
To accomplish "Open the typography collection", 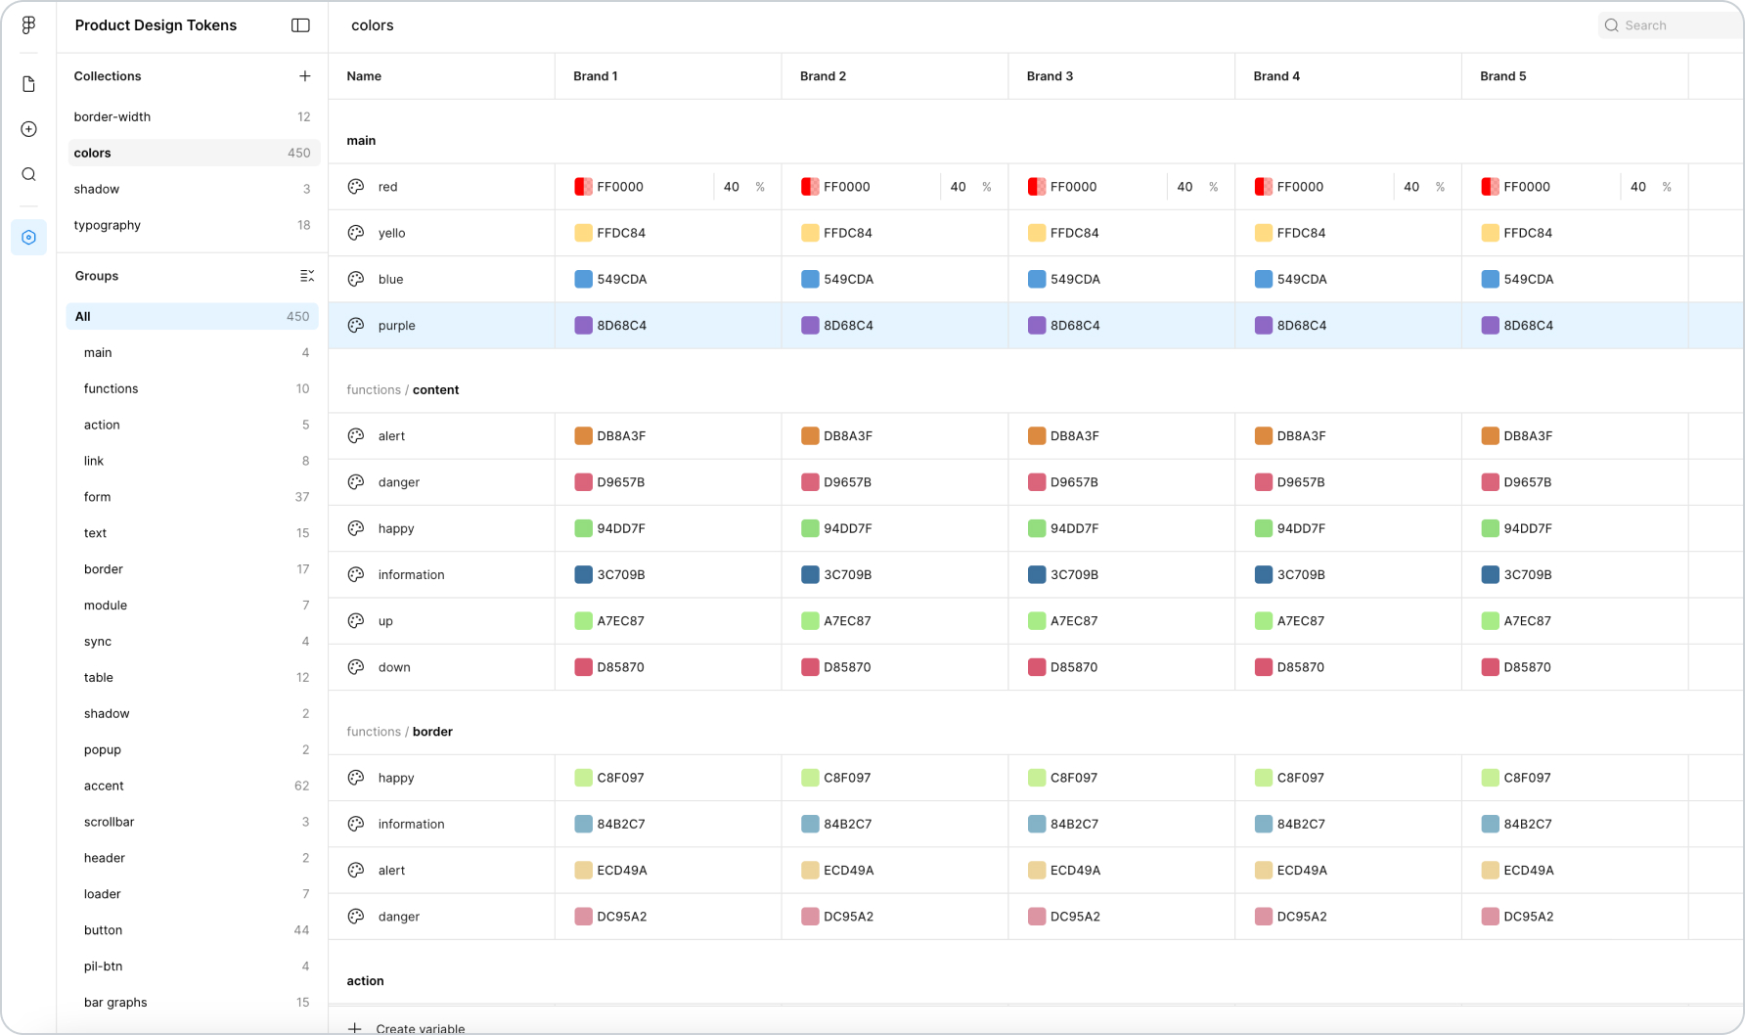I will 108,225.
